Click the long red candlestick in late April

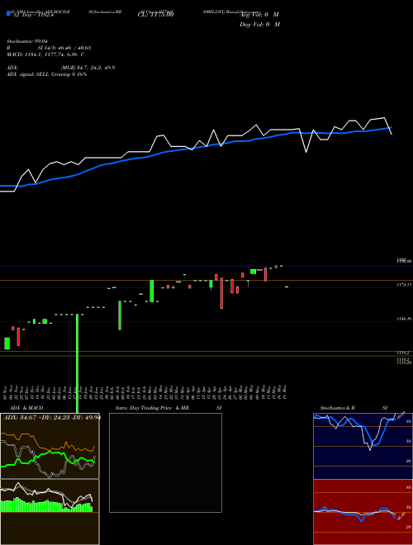point(221,293)
